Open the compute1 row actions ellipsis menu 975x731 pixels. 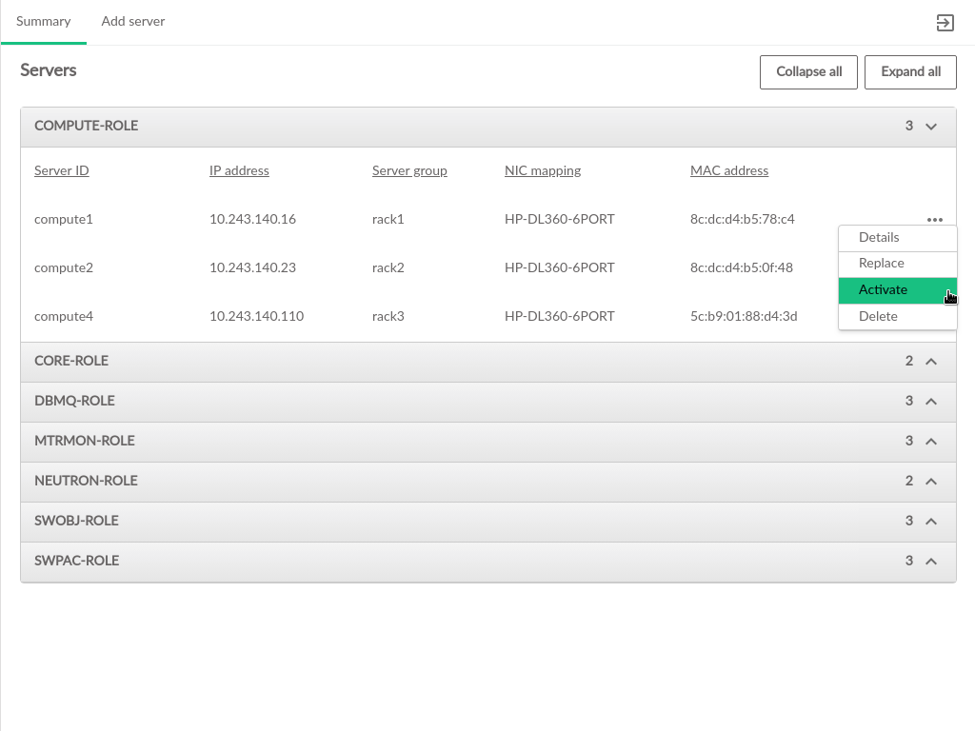coord(934,220)
